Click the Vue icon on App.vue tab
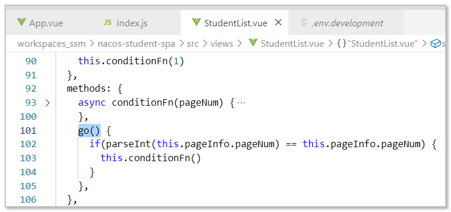This screenshot has width=451, height=212. 21,22
